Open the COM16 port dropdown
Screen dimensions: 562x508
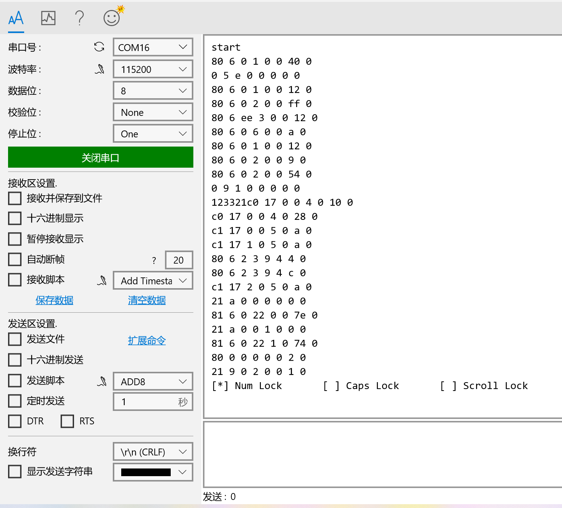coord(153,47)
